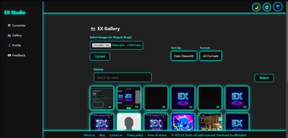The height and width of the screenshot is (138, 288).
Task: Toggle dark mode with the moon icon
Action: click(256, 8)
